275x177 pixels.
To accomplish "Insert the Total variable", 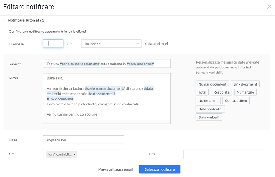I will point(202,92).
